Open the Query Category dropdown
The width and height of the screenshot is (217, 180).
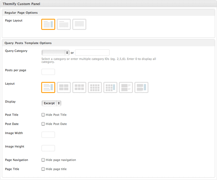click(55, 53)
